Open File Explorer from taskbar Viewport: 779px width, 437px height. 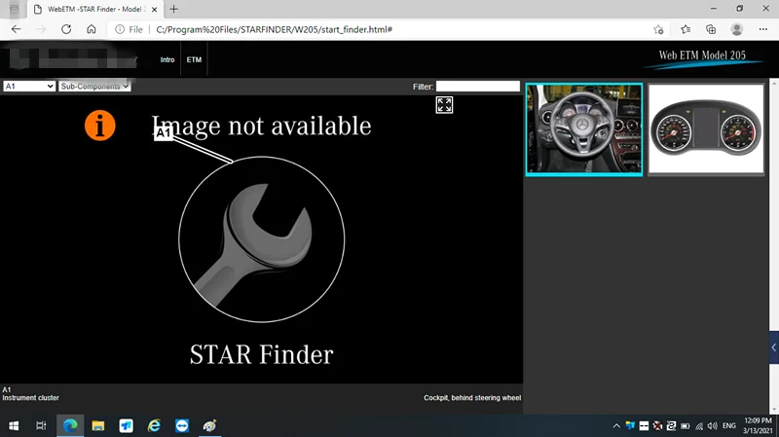pyautogui.click(x=98, y=425)
